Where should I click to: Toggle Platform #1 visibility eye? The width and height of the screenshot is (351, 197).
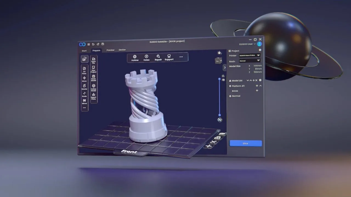point(257,86)
